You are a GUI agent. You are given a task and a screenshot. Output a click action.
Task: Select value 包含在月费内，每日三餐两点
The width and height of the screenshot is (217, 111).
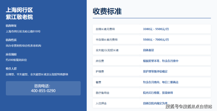coord(161,82)
